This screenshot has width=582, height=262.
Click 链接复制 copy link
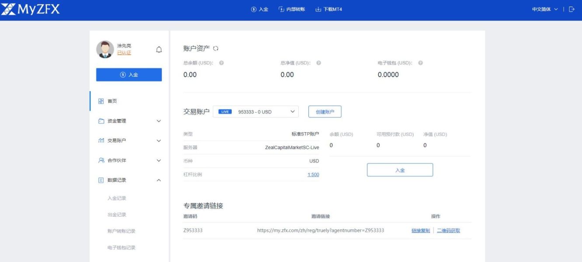pos(421,231)
